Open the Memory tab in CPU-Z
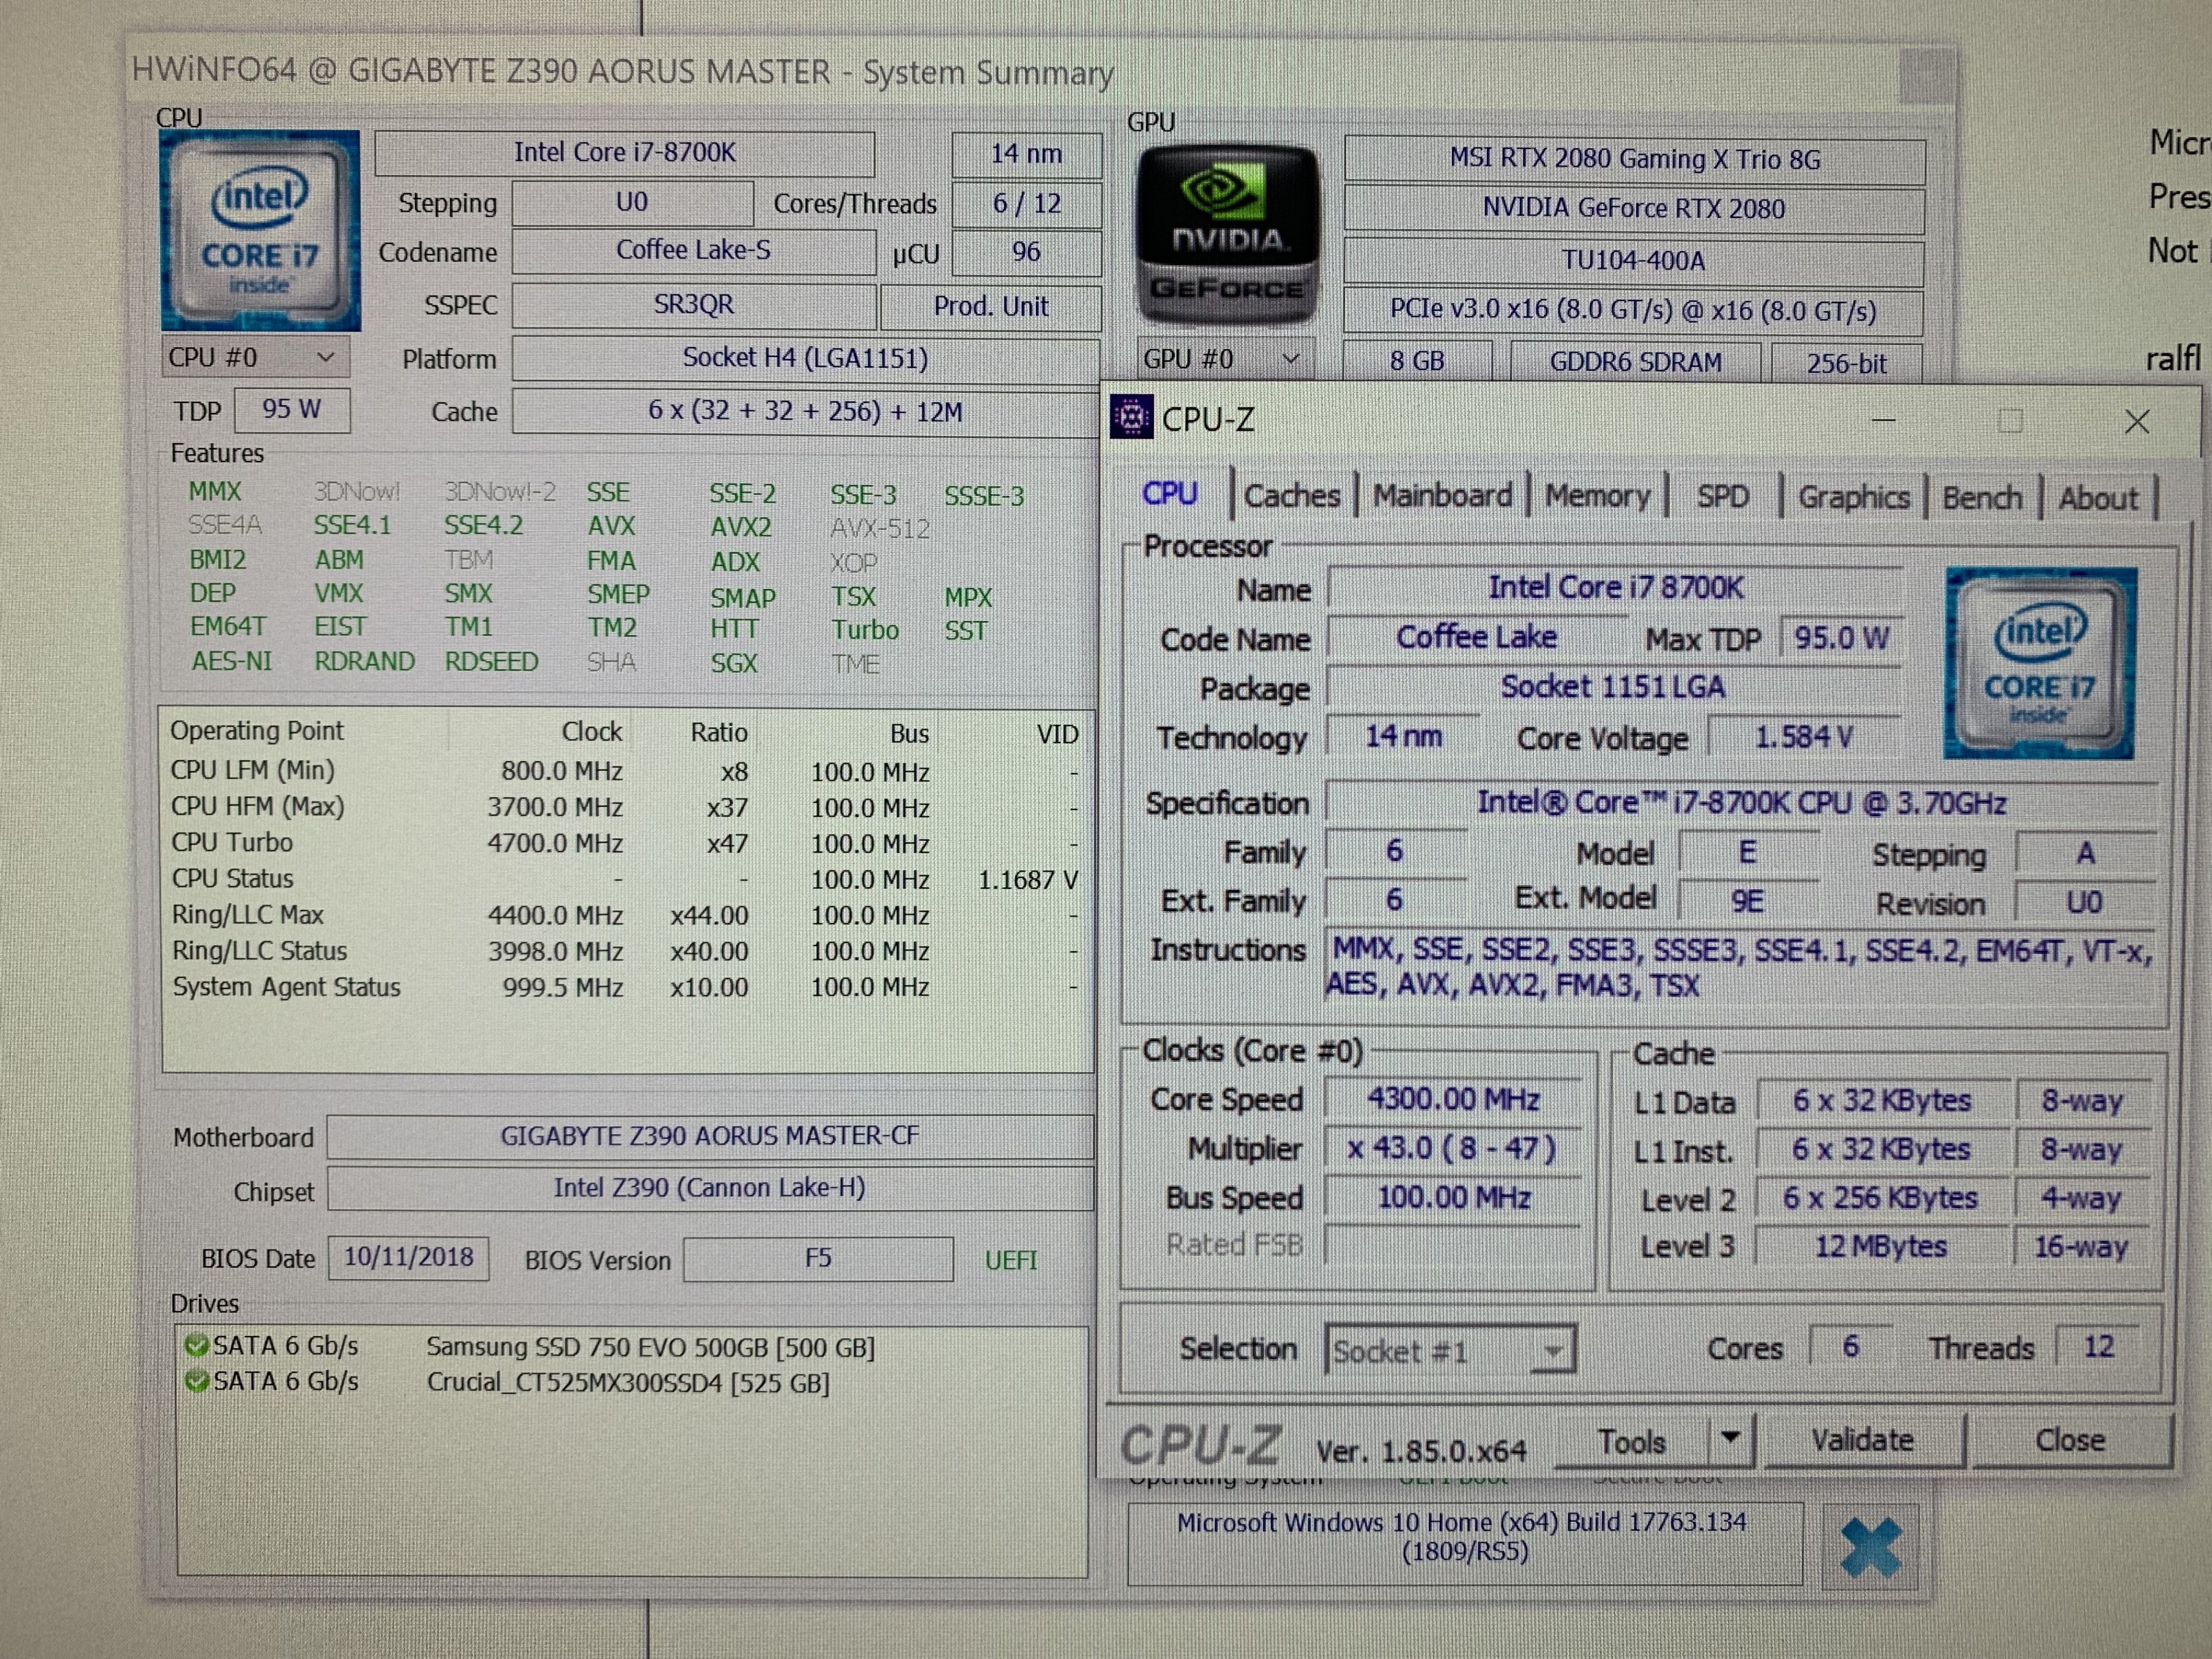The image size is (2212, 1659). (1597, 496)
